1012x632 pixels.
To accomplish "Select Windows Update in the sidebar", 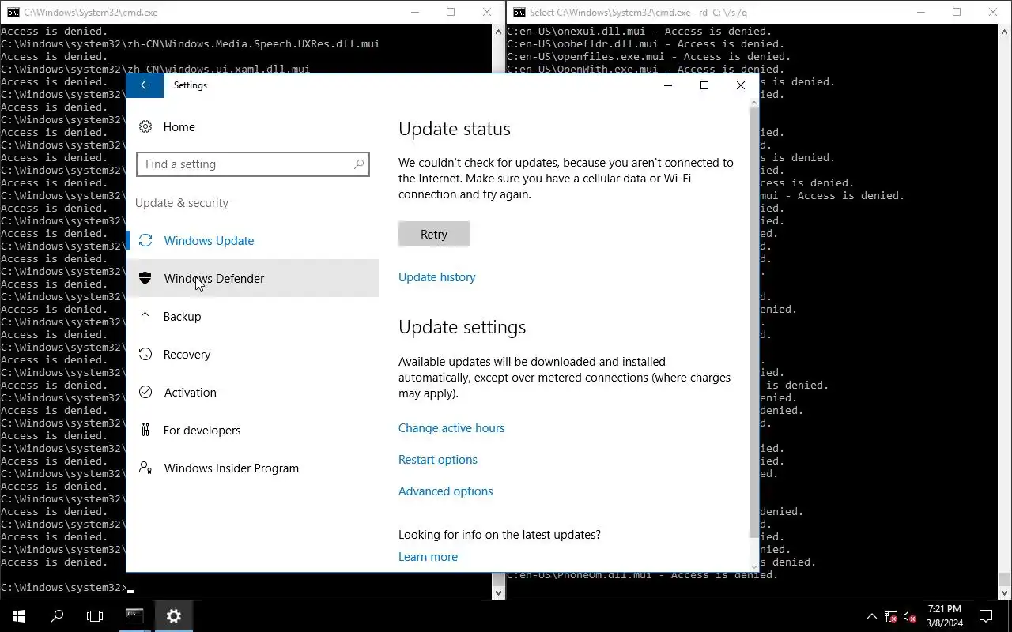I will [253, 240].
